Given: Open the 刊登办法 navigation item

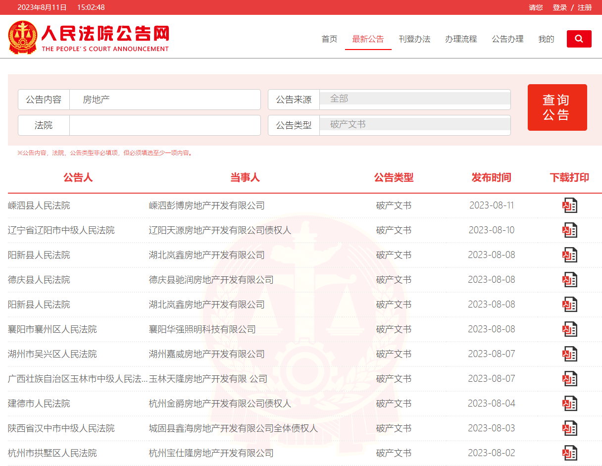Looking at the screenshot, I should 414,39.
